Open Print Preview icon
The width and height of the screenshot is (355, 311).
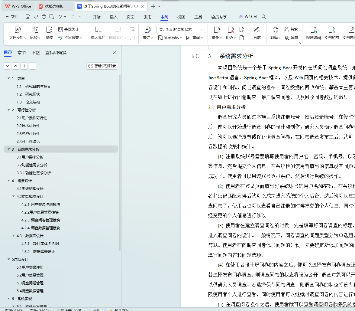pyautogui.click(x=52, y=17)
